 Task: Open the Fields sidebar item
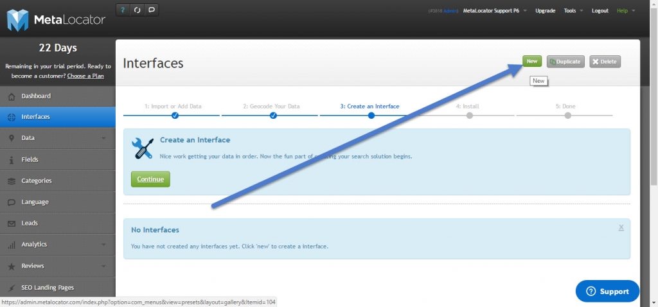57,160
